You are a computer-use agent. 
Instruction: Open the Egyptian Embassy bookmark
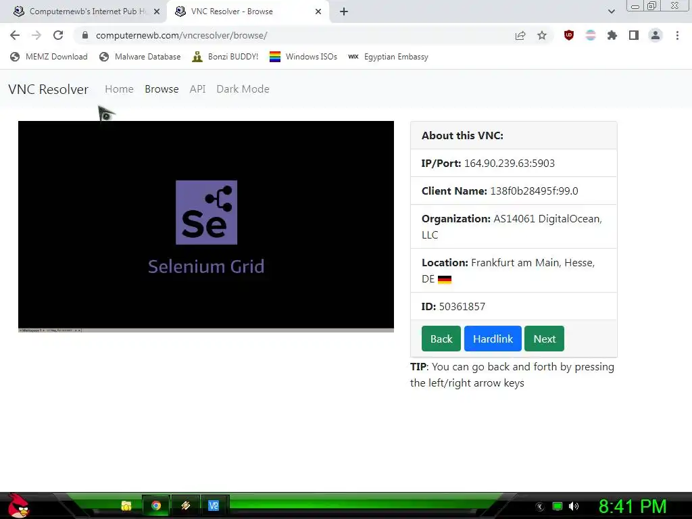click(x=388, y=57)
